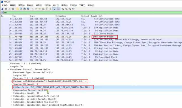182x108 pixels.
Task: Expand the Random field node
Action: [11, 81]
